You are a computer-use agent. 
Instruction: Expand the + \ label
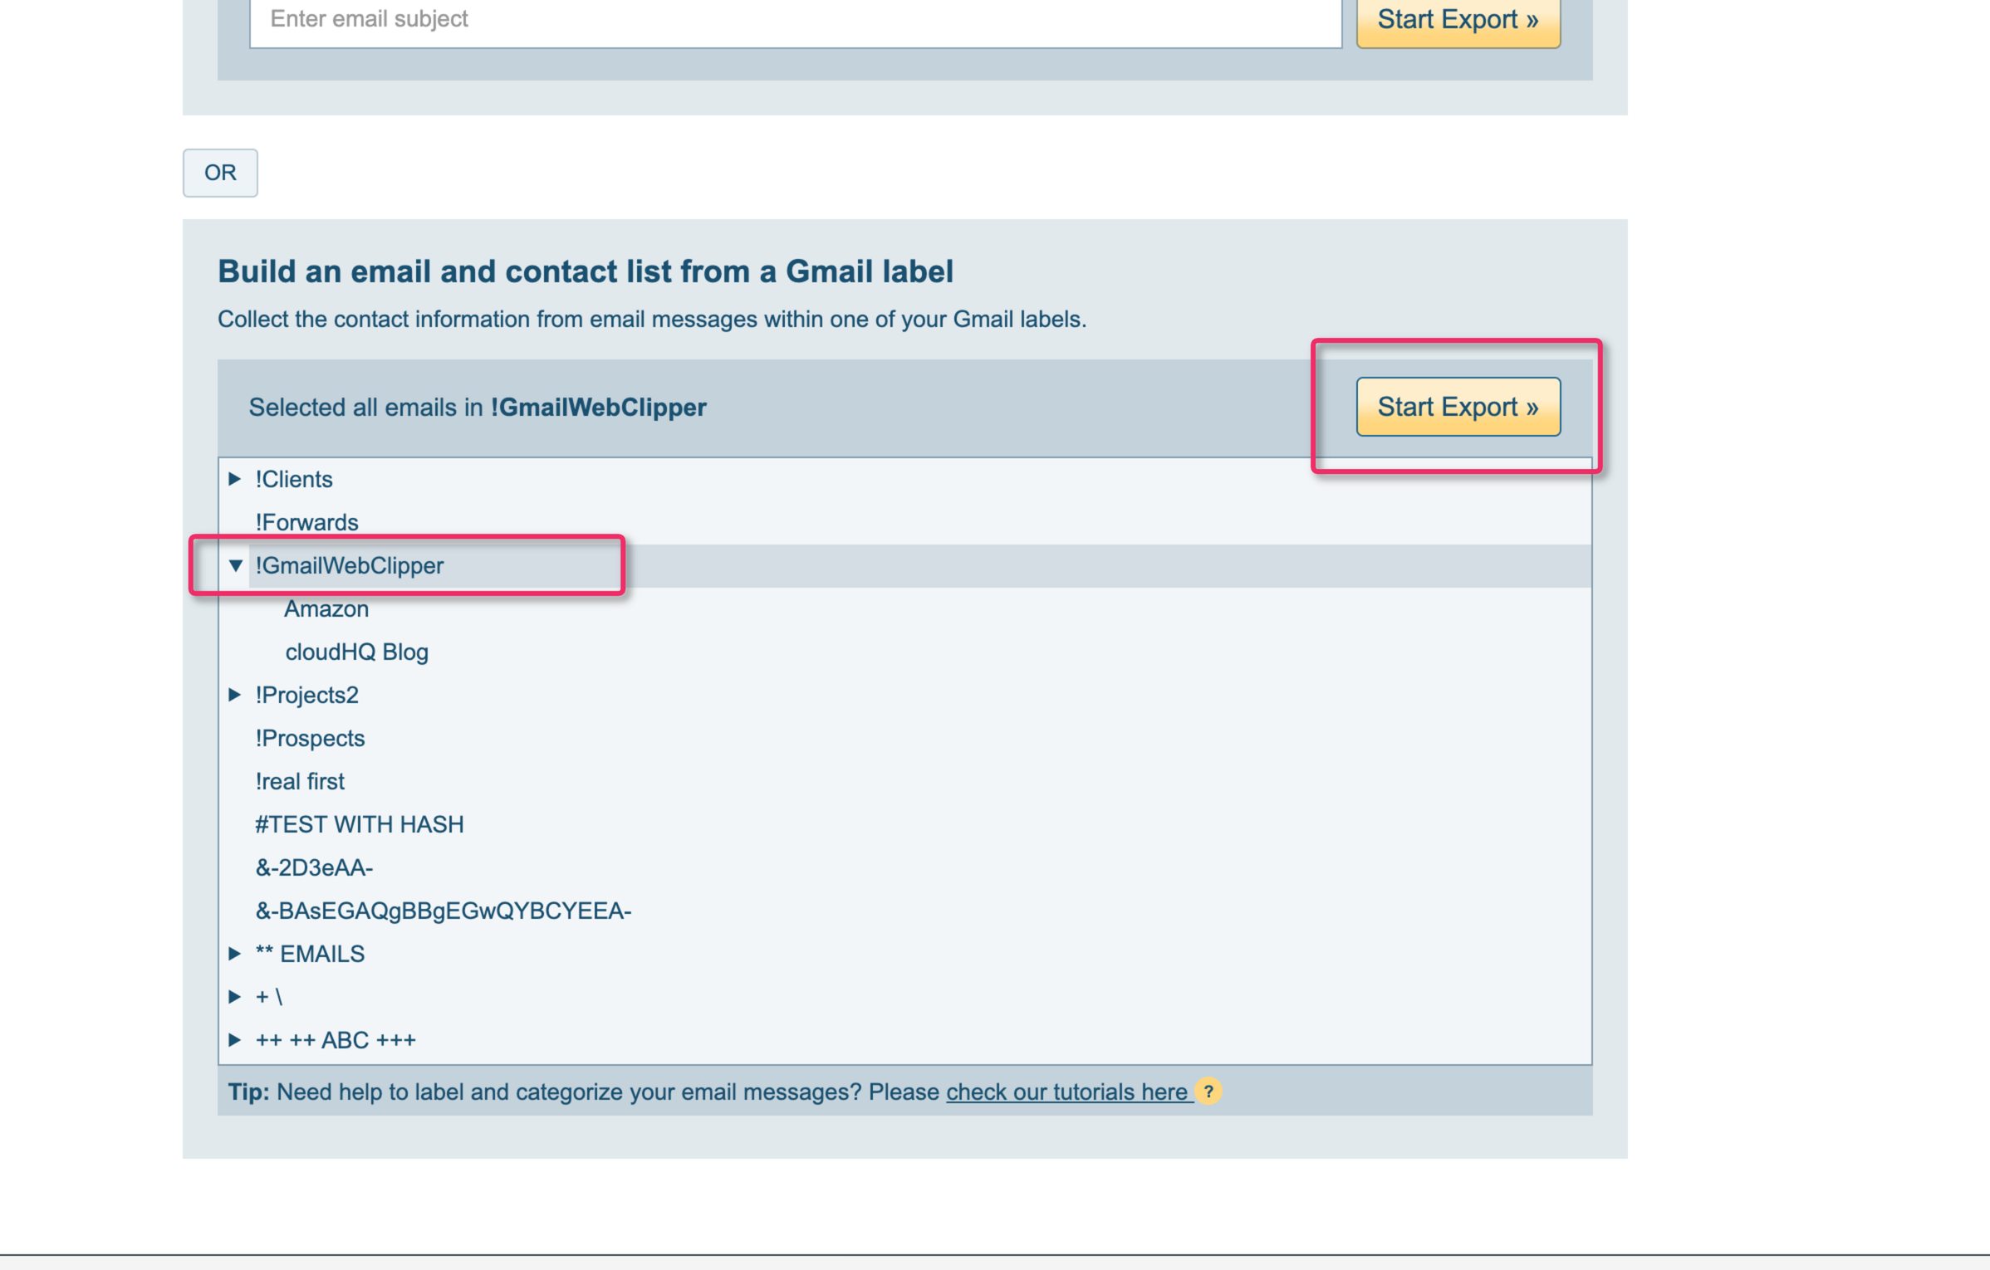click(x=235, y=996)
